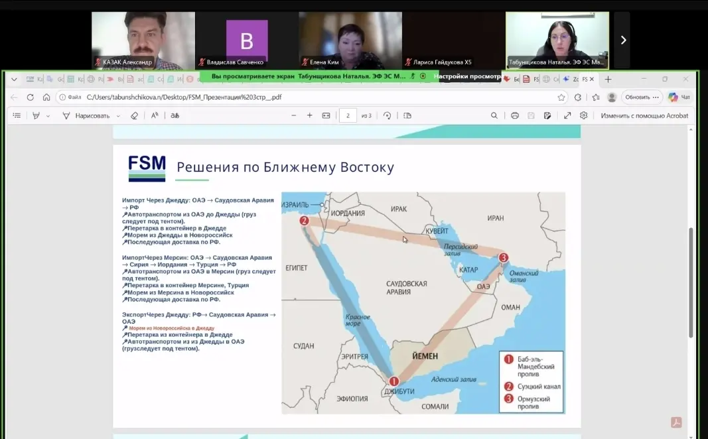Activate the Нарисовать draw tool

click(x=86, y=115)
